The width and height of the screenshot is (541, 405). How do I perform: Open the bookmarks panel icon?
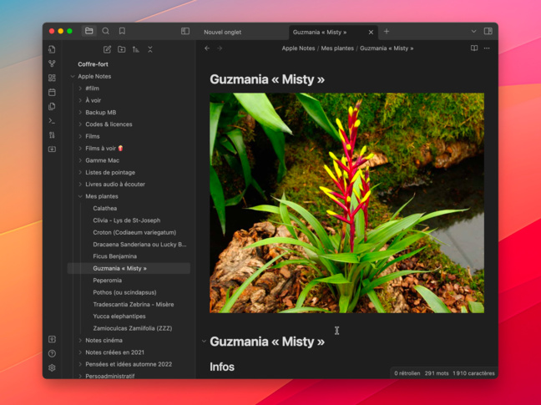122,31
